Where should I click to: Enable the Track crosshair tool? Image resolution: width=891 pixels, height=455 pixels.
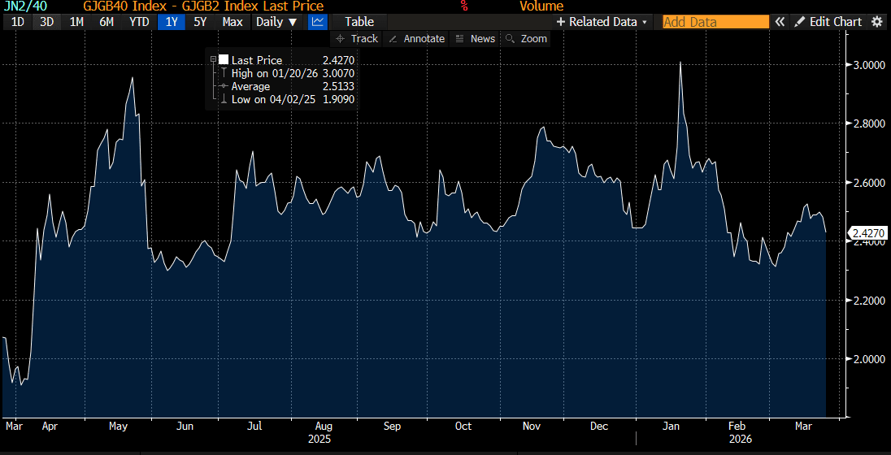tap(357, 39)
